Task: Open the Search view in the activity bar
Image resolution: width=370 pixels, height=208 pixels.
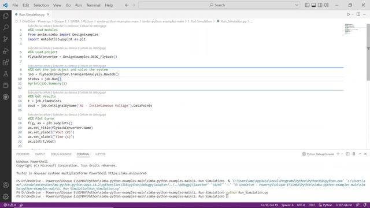Action: click(x=6, y=27)
